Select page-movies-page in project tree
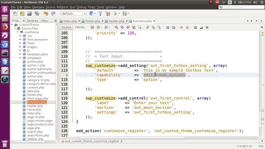 coord(40,120)
